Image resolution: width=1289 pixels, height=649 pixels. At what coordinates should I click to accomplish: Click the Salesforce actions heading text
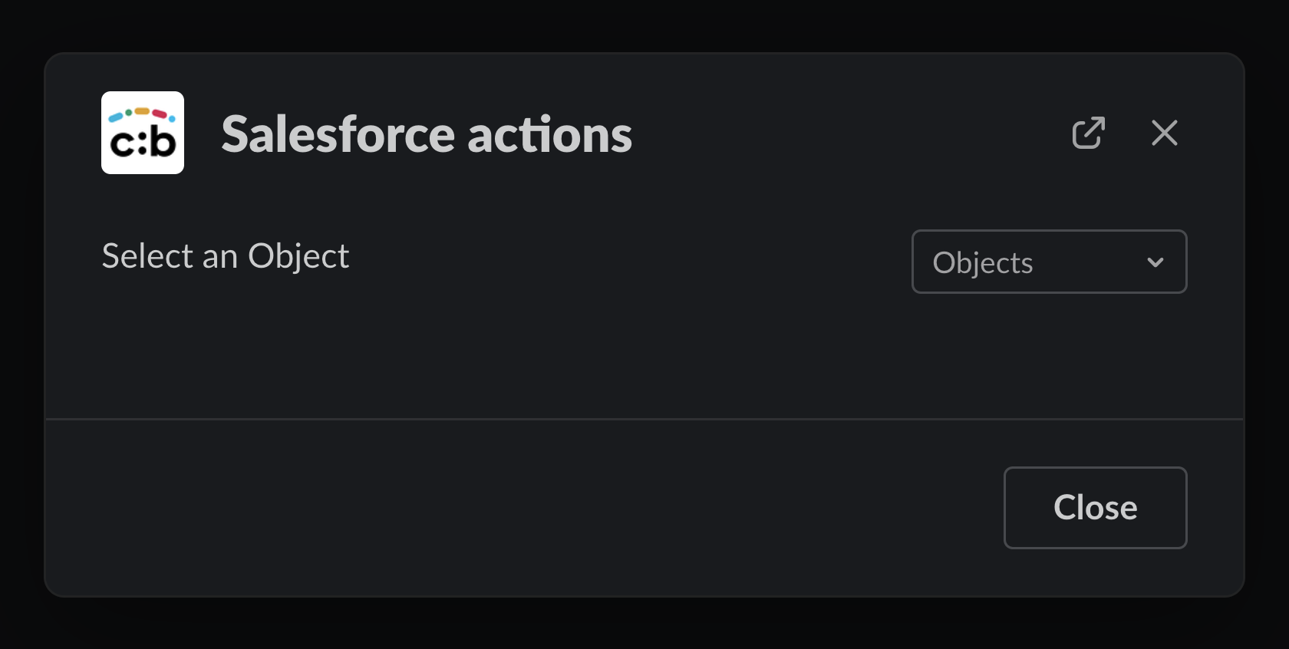point(427,134)
